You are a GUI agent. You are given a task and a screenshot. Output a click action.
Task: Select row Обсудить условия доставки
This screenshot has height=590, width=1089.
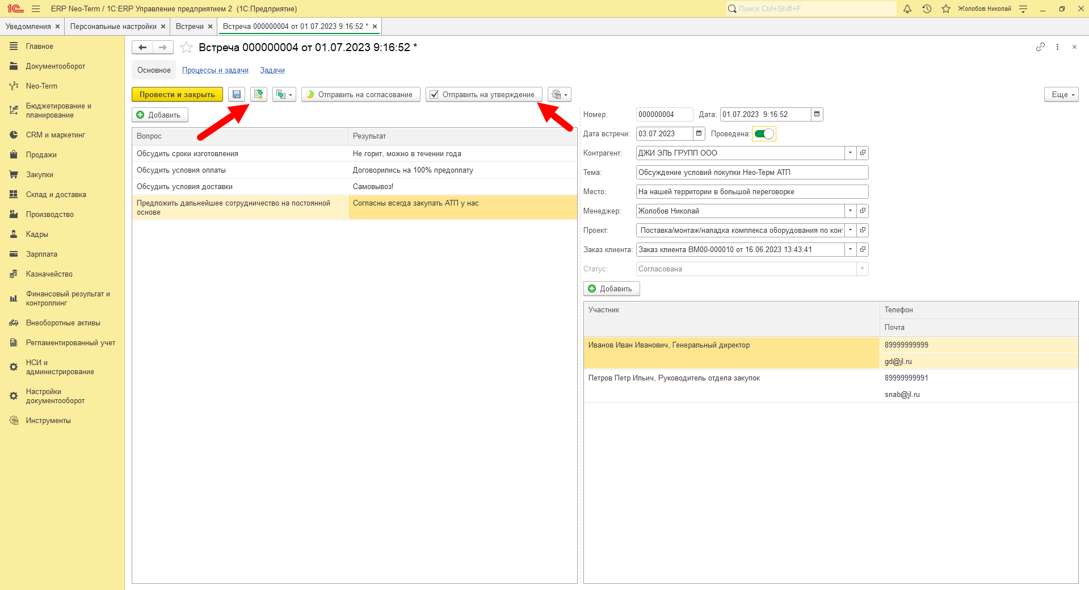click(x=355, y=186)
